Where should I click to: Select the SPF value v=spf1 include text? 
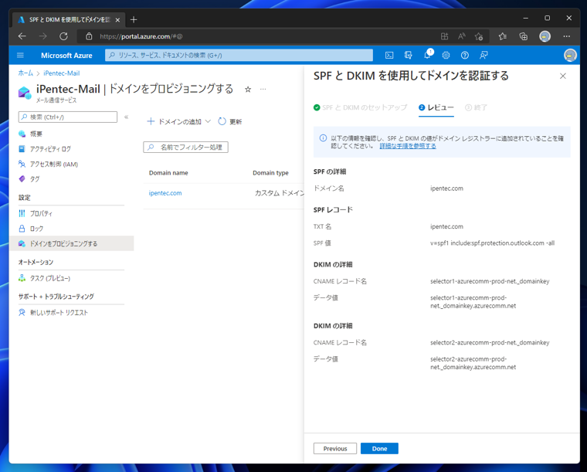[492, 243]
